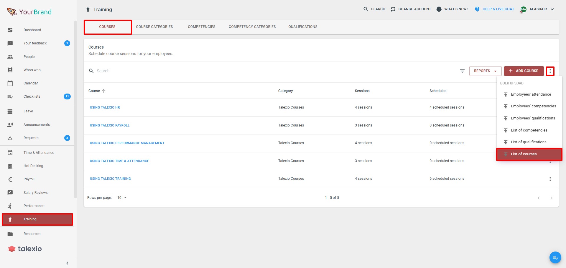Select Training in the sidebar
566x268 pixels.
(x=37, y=219)
